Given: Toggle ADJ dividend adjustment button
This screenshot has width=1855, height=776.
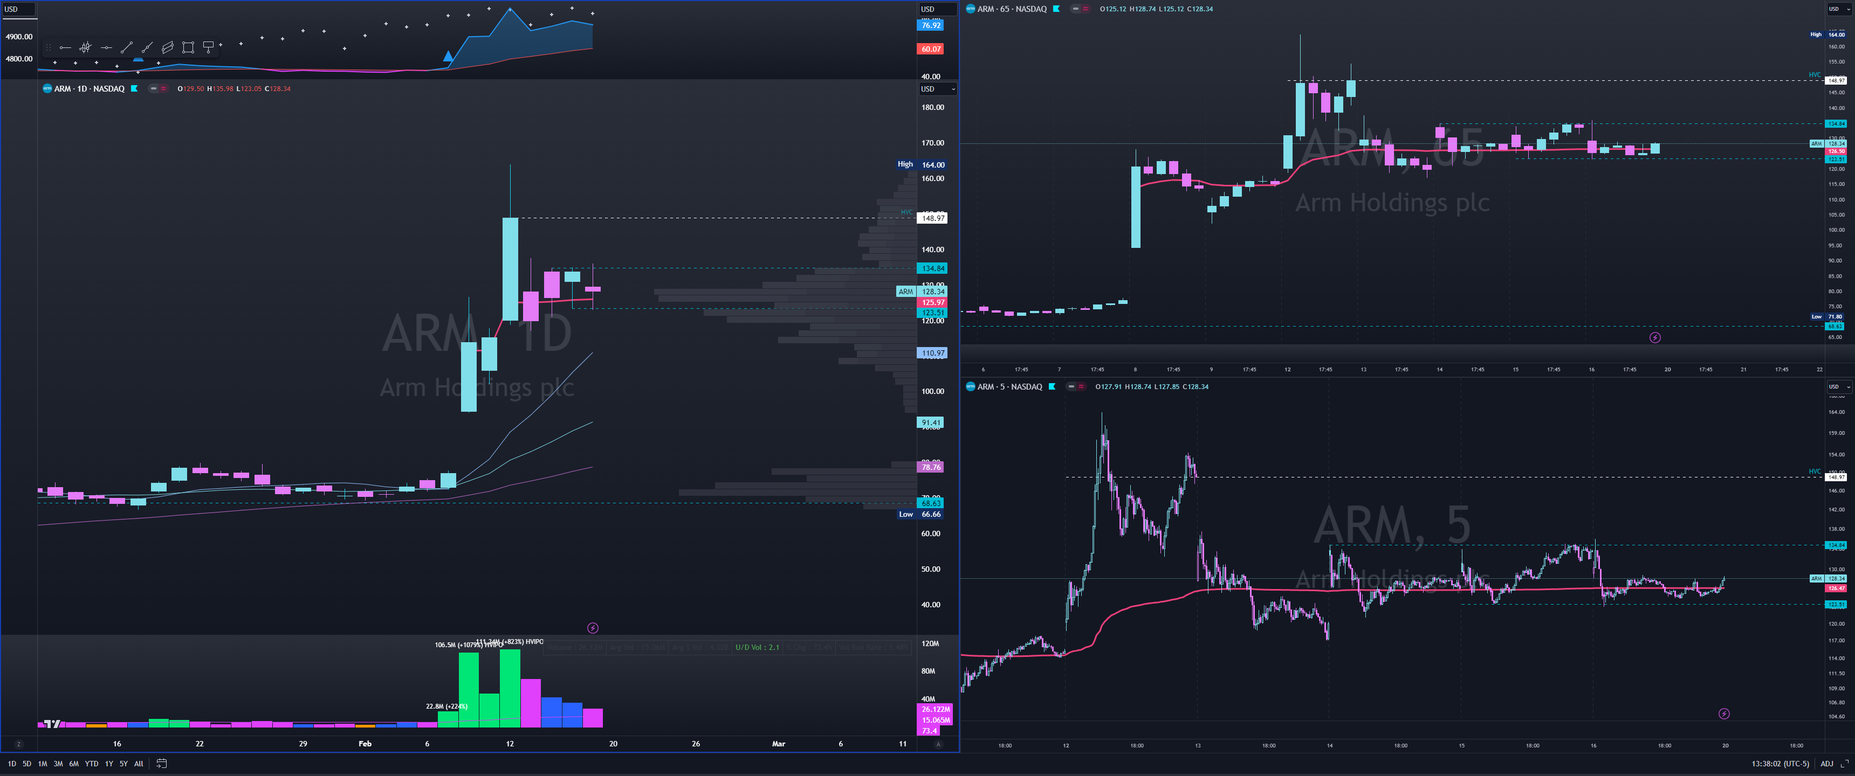Looking at the screenshot, I should click(x=1827, y=764).
